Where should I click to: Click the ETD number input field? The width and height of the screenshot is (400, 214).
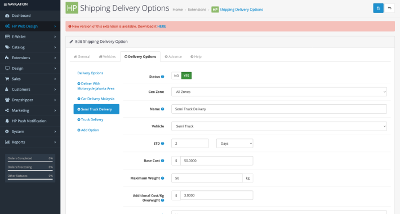click(x=190, y=144)
